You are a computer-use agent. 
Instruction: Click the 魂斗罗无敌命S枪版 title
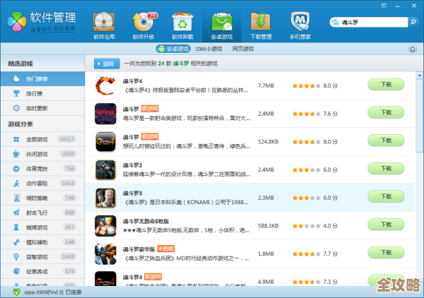coord(146,221)
